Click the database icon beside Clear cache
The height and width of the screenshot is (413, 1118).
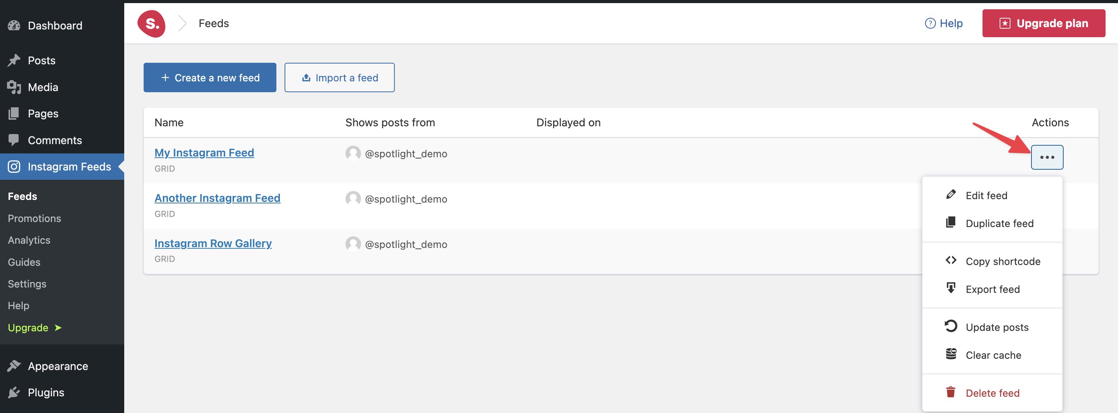(950, 354)
